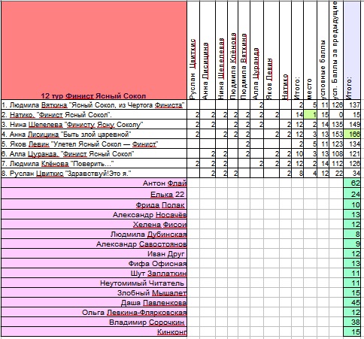The width and height of the screenshot is (364, 339).
Task: Click the green place cell showing 1
Action: pos(310,115)
